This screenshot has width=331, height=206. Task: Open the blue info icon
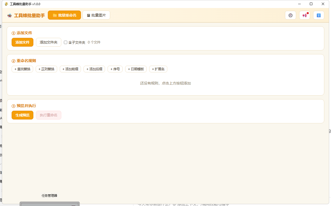319,15
